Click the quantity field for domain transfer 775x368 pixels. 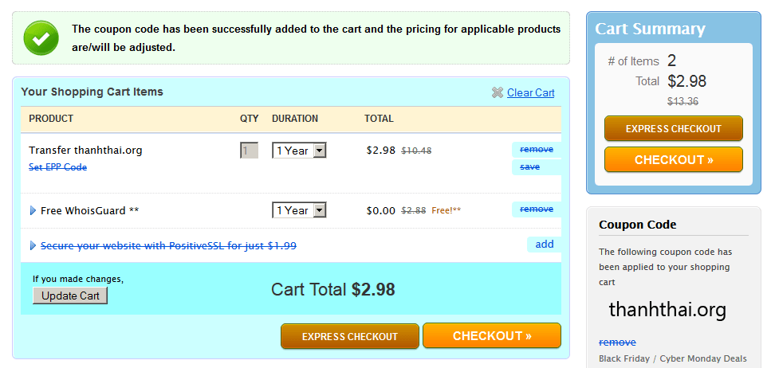tap(249, 151)
